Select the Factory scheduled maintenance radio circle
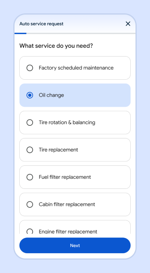 pos(30,68)
